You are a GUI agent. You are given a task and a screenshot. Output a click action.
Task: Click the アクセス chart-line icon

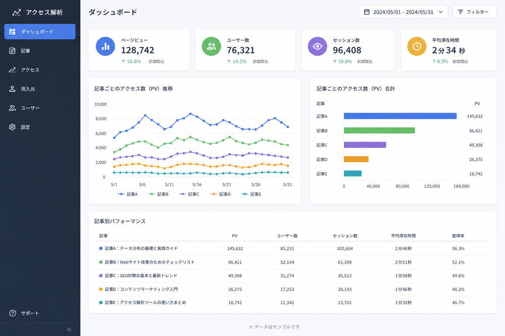pos(12,70)
